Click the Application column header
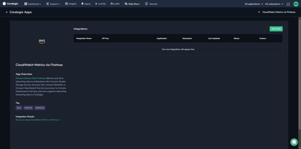Viewport: 301px width, 149px height. [x=162, y=38]
